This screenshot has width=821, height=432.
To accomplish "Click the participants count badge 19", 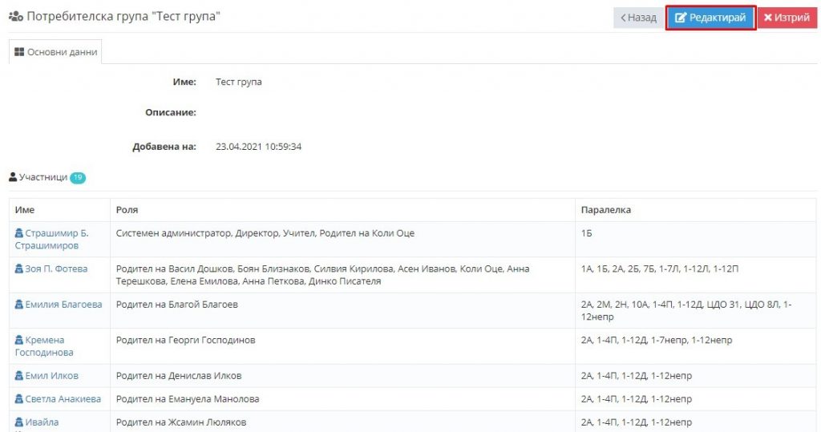I will [x=78, y=177].
